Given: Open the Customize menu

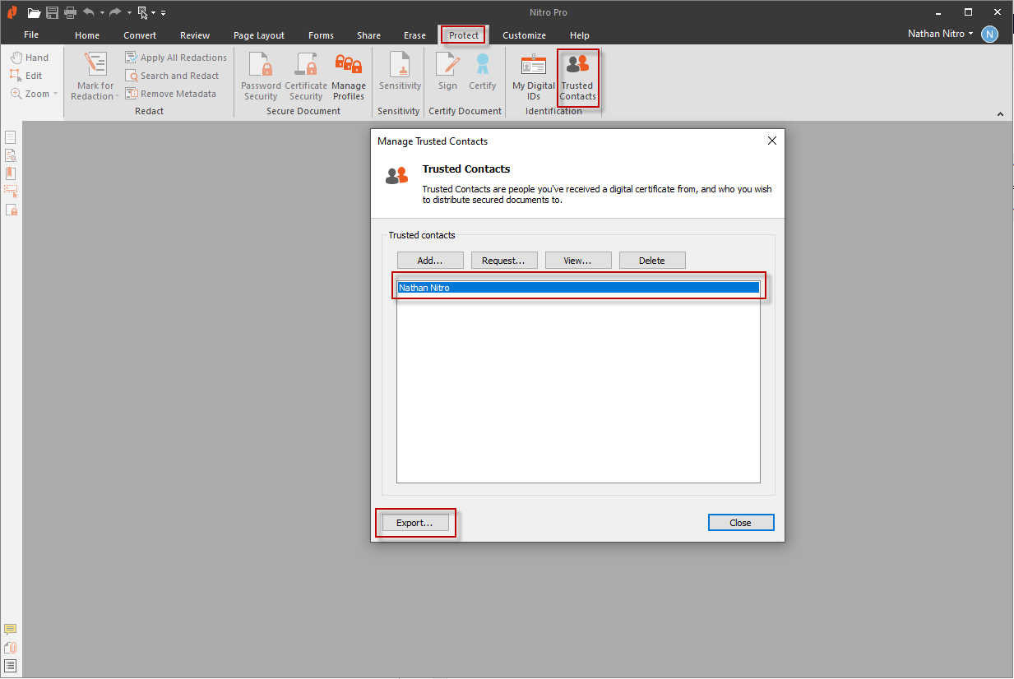Looking at the screenshot, I should 524,35.
